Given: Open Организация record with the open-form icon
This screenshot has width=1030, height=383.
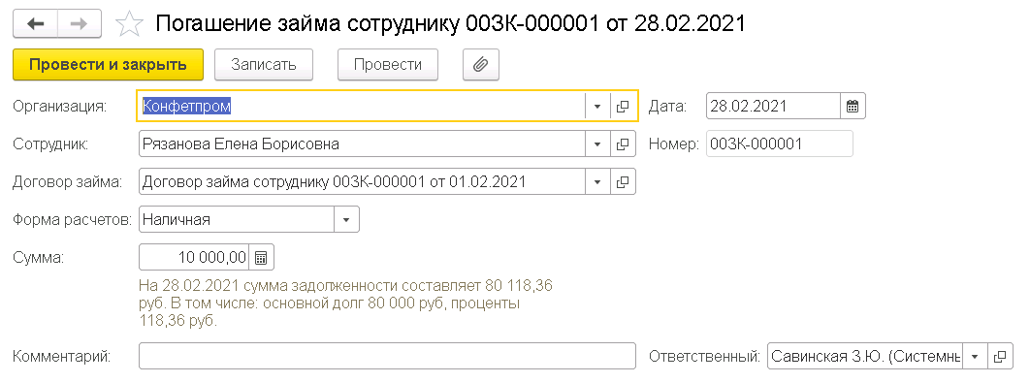Looking at the screenshot, I should click(623, 106).
